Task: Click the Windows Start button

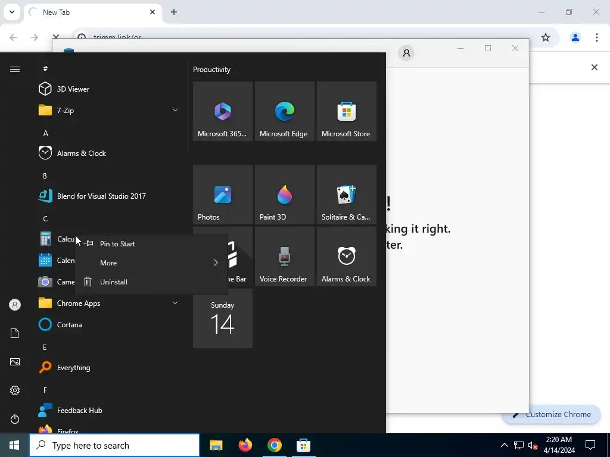Action: coord(14,445)
